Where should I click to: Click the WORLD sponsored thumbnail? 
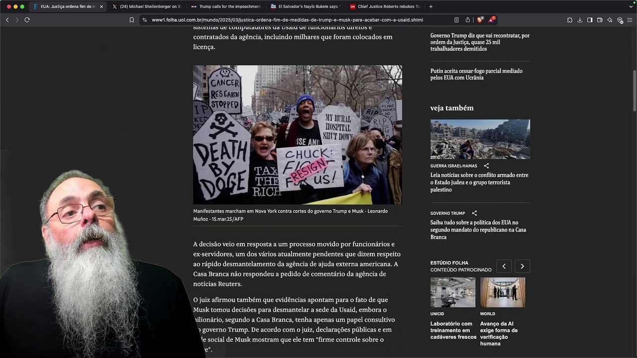503,292
